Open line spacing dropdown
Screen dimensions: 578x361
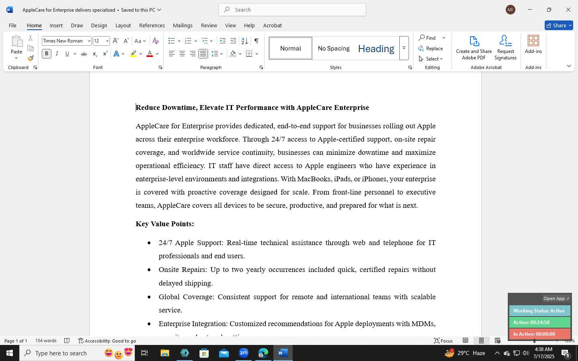(x=217, y=54)
